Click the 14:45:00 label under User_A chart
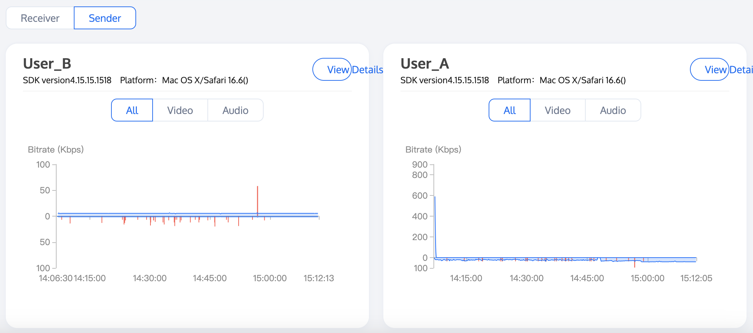Image resolution: width=753 pixels, height=333 pixels. (x=587, y=278)
